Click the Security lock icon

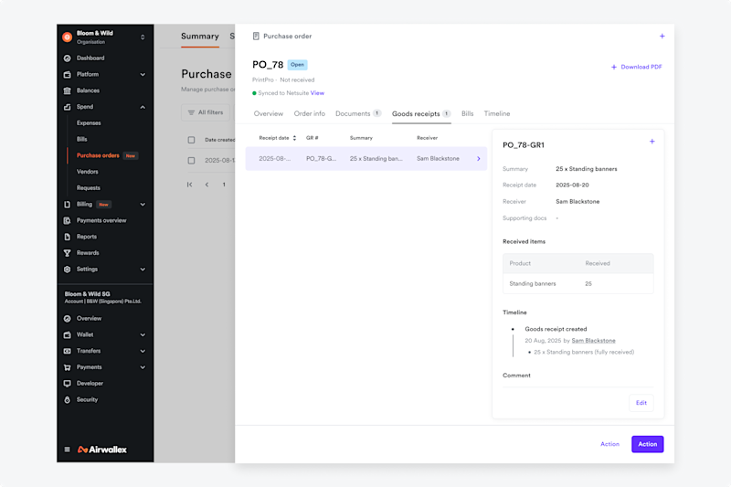click(67, 400)
